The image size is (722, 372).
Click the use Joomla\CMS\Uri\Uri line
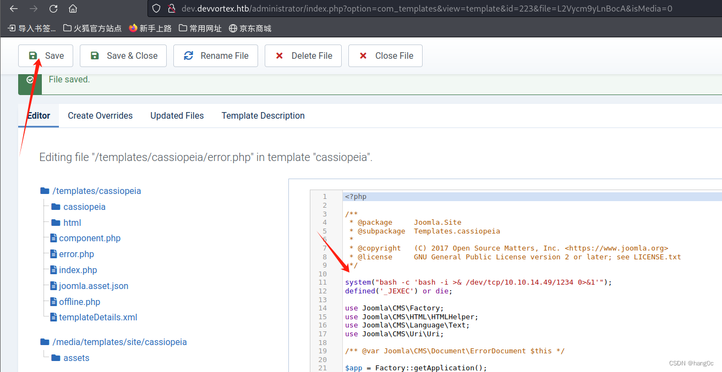click(395, 334)
